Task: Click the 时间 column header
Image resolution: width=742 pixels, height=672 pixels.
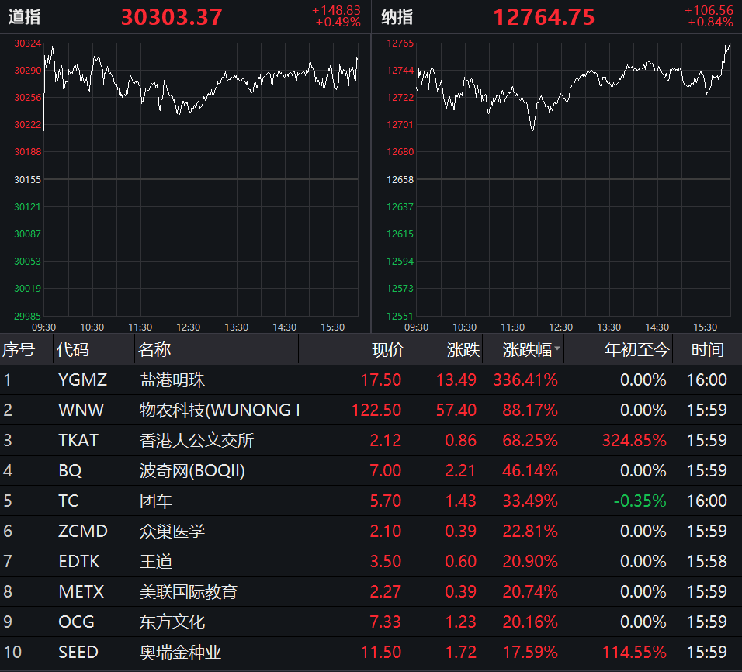Action: coord(707,350)
